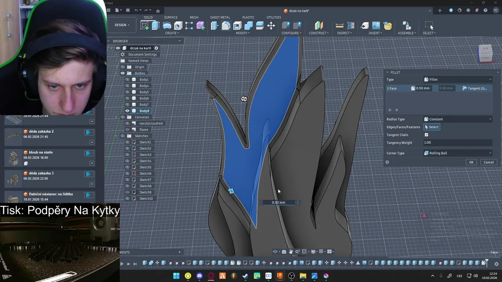
Task: Select the Insert Mesh tool
Action: click(x=387, y=26)
